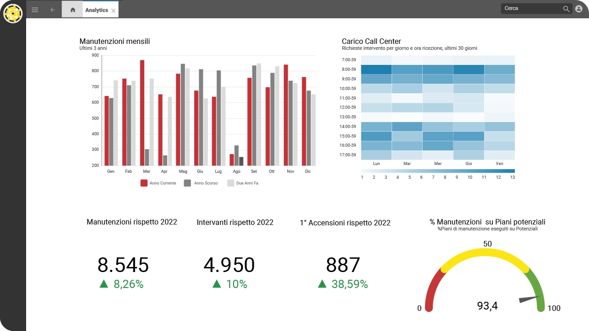The width and height of the screenshot is (589, 331).
Task: Click Intervanti rispetto 2022 heading
Action: click(x=235, y=223)
